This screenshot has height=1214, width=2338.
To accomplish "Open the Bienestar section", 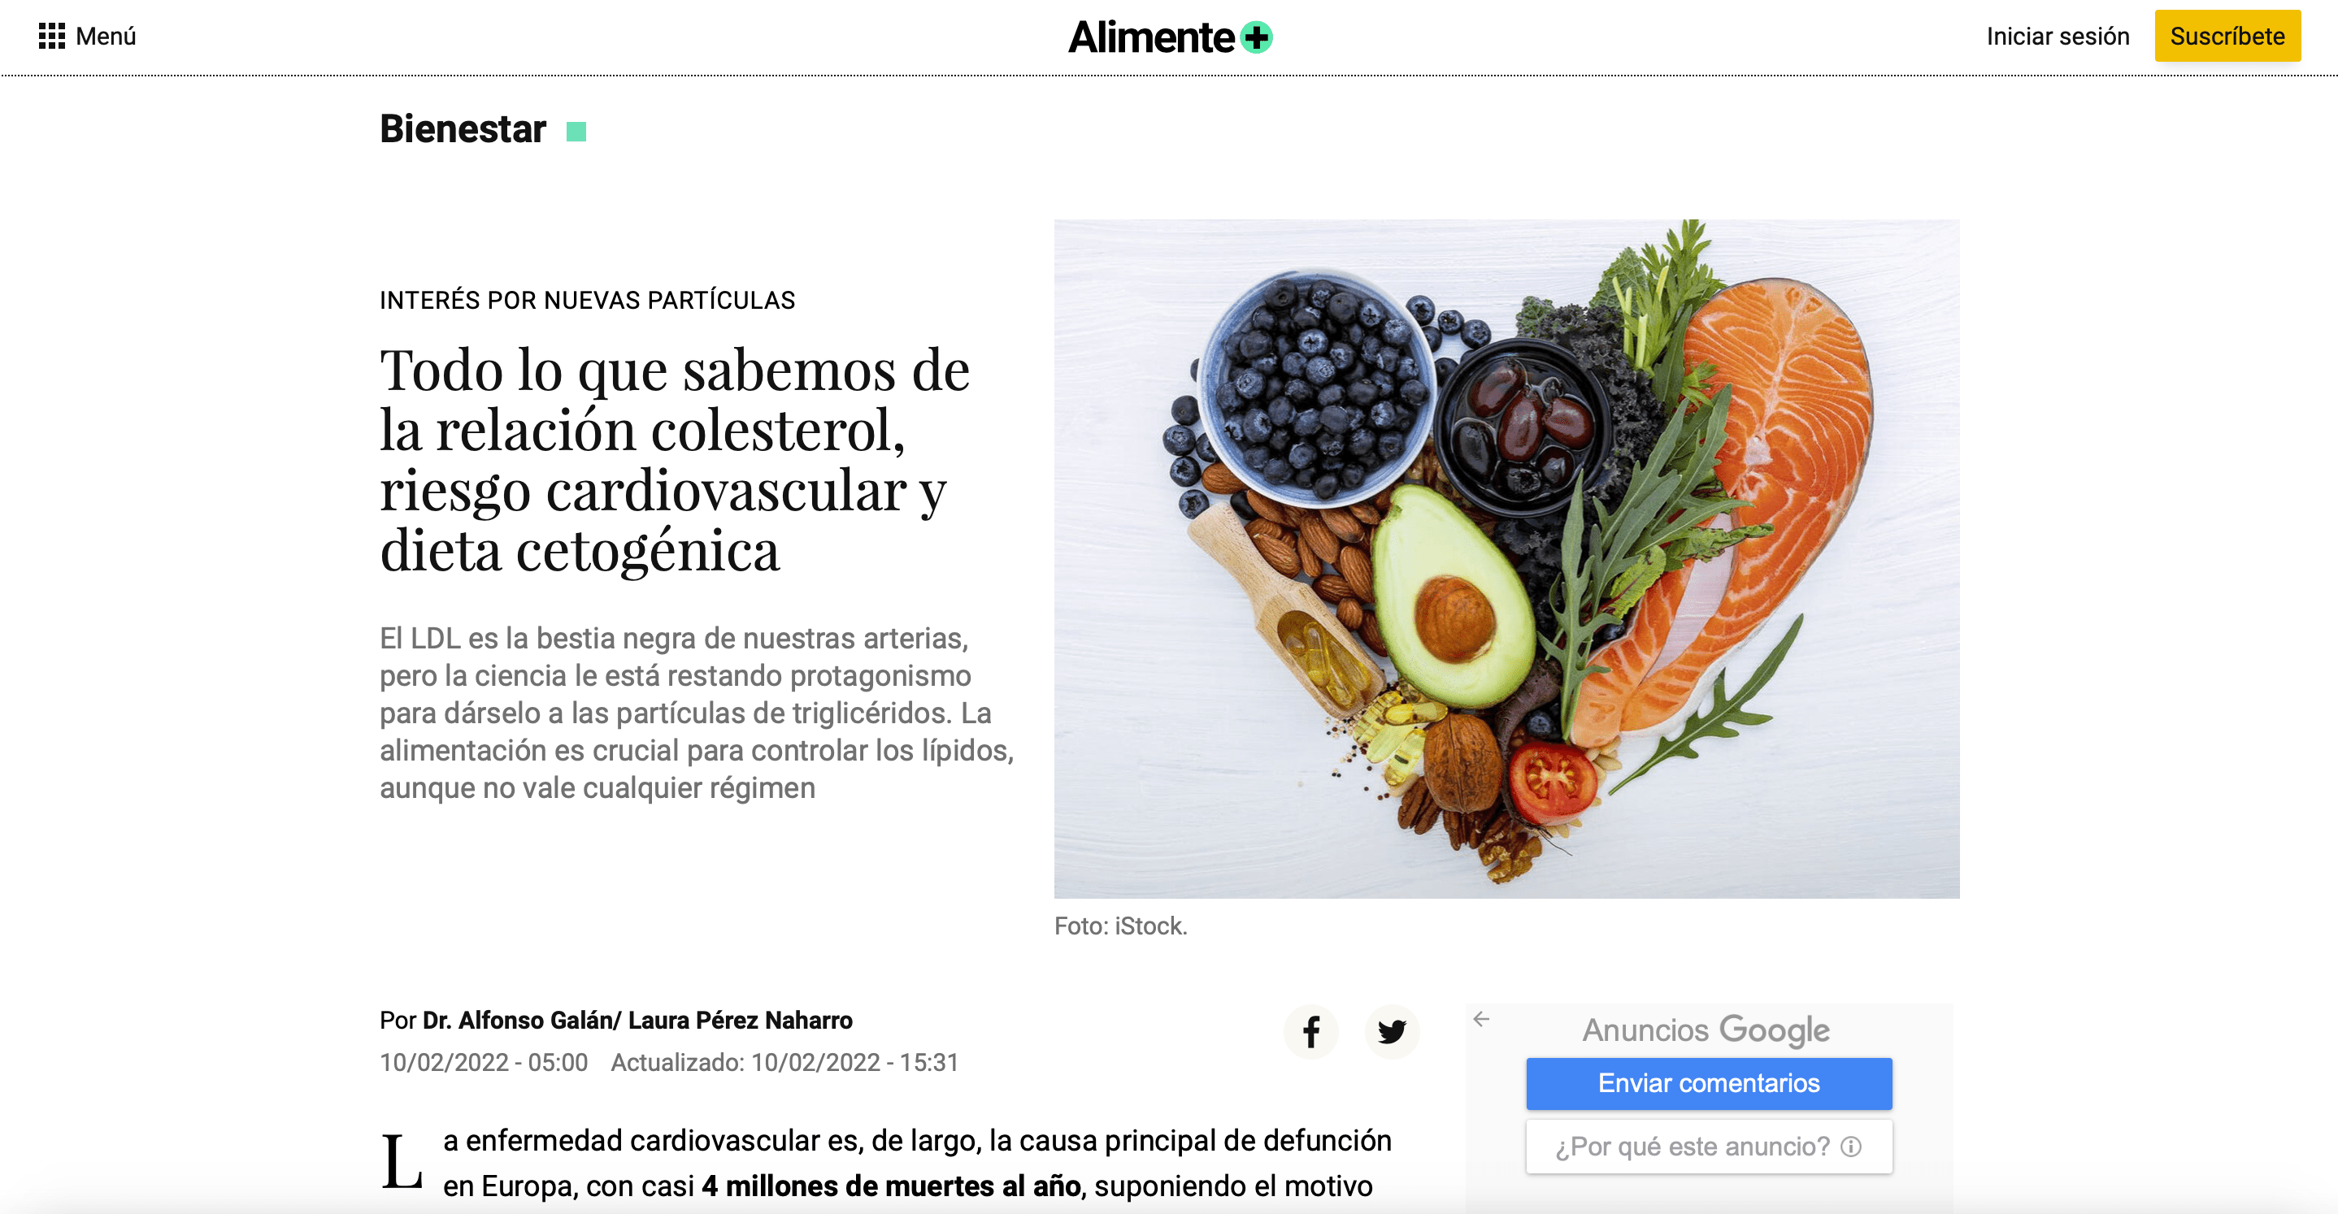I will pos(463,129).
